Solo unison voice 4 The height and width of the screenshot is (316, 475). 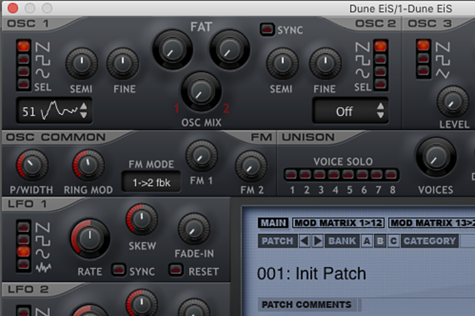click(x=334, y=175)
